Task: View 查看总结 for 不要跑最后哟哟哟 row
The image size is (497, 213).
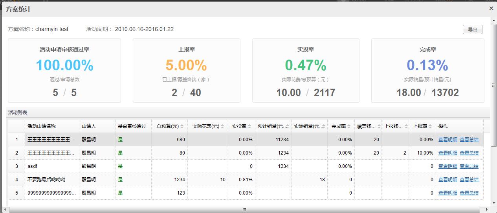Action: (469, 180)
